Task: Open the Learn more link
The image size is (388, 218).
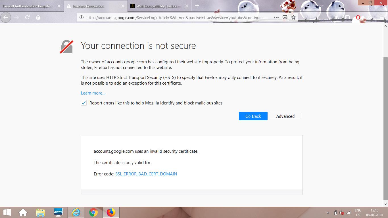Action: (93, 93)
